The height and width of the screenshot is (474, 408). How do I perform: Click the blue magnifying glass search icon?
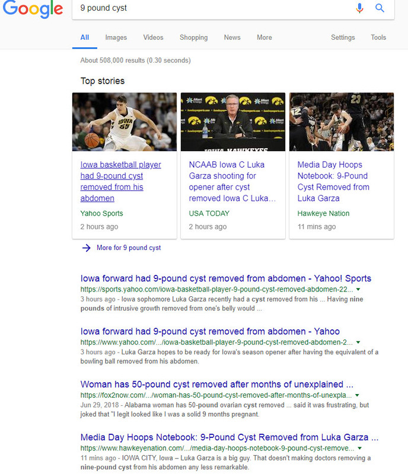coord(380,8)
